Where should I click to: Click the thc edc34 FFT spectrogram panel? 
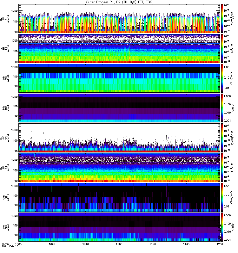(119, 138)
